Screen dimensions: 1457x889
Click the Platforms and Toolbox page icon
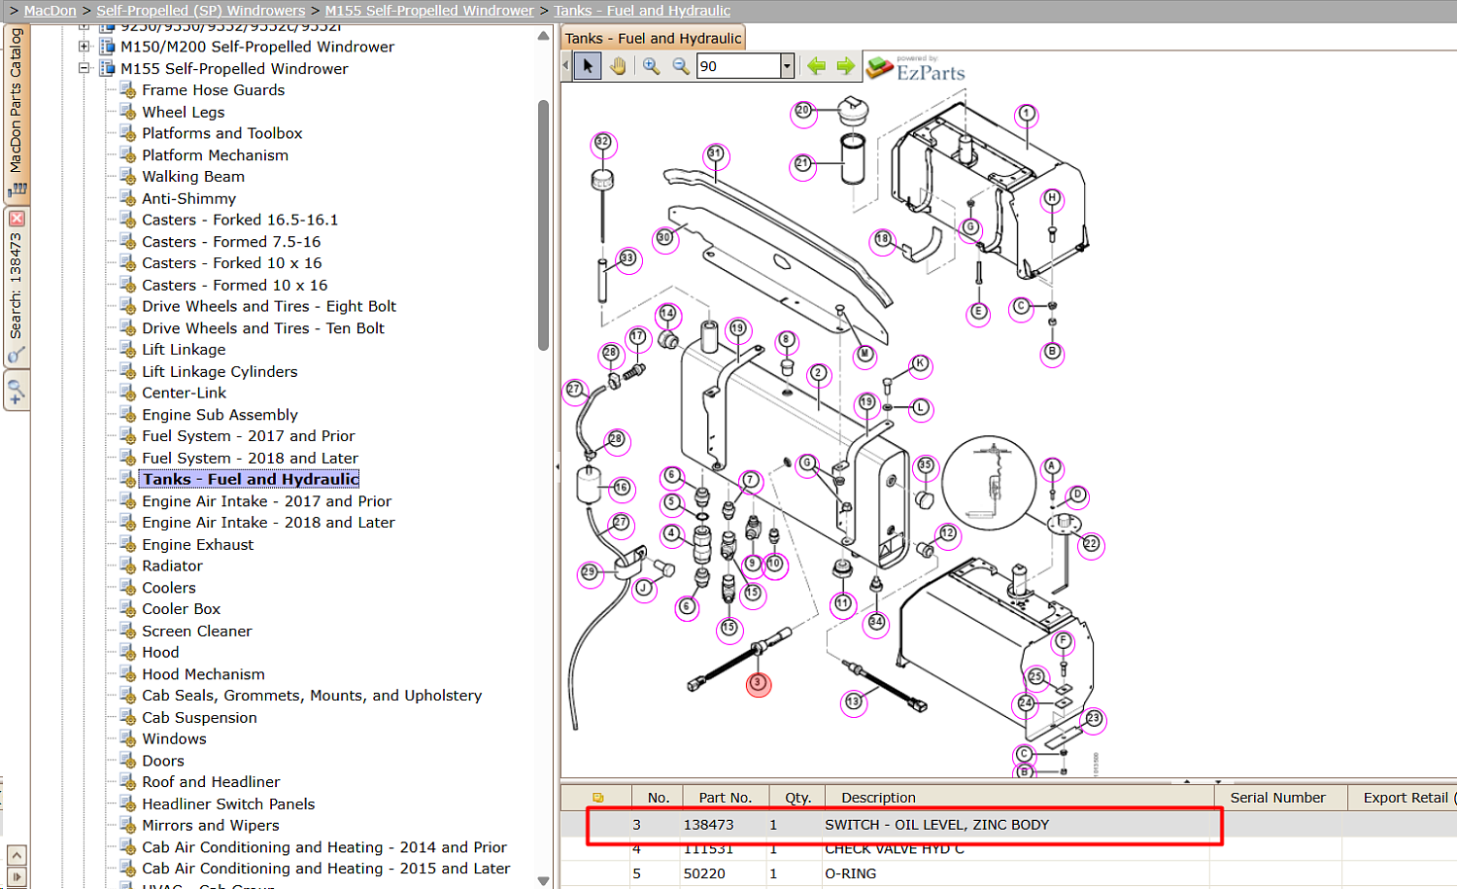tap(127, 133)
